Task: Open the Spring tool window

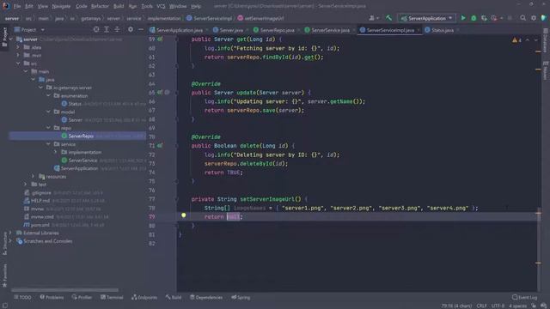Action: pyautogui.click(x=241, y=298)
